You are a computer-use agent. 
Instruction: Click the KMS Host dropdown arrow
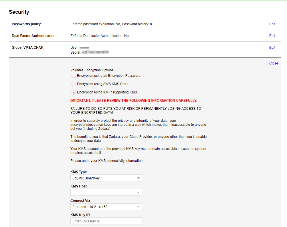coord(139,192)
